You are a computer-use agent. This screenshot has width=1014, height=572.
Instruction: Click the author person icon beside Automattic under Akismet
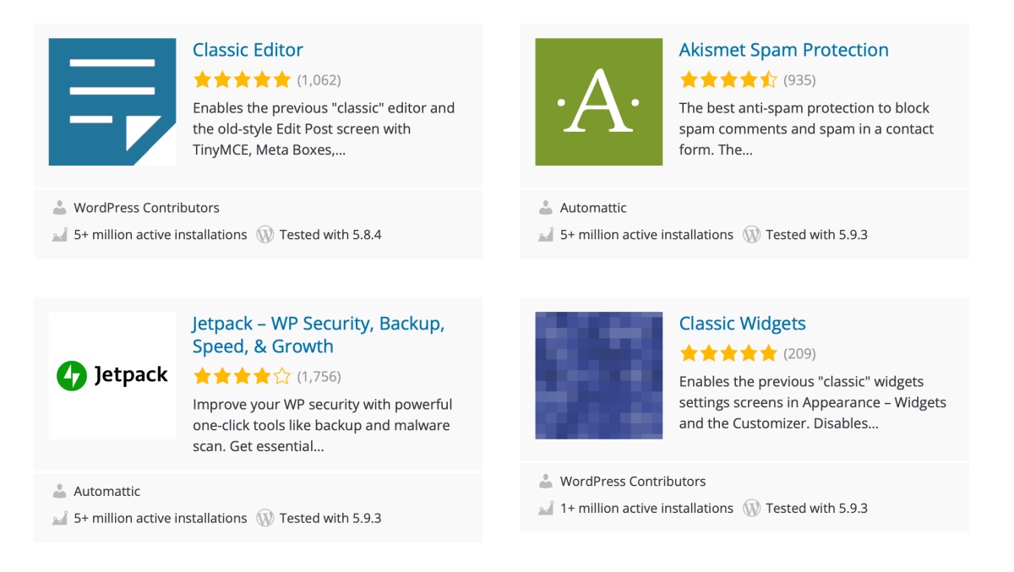click(546, 208)
